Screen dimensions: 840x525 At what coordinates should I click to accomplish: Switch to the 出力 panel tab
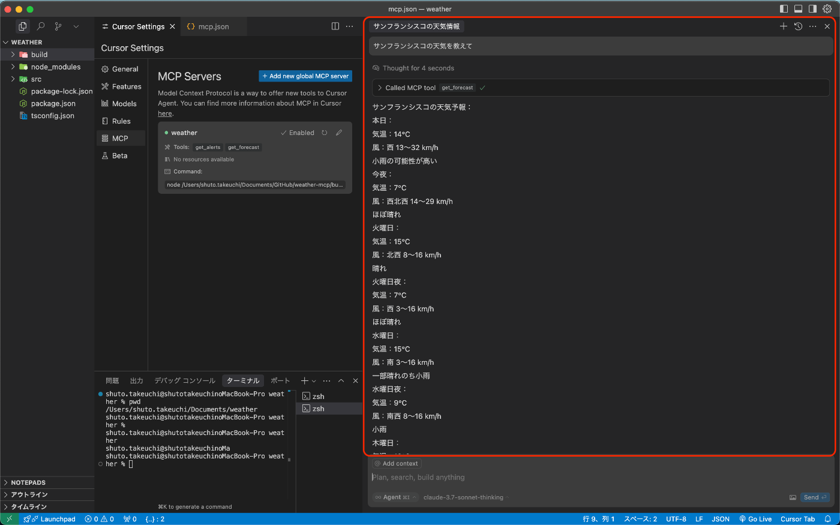point(137,380)
